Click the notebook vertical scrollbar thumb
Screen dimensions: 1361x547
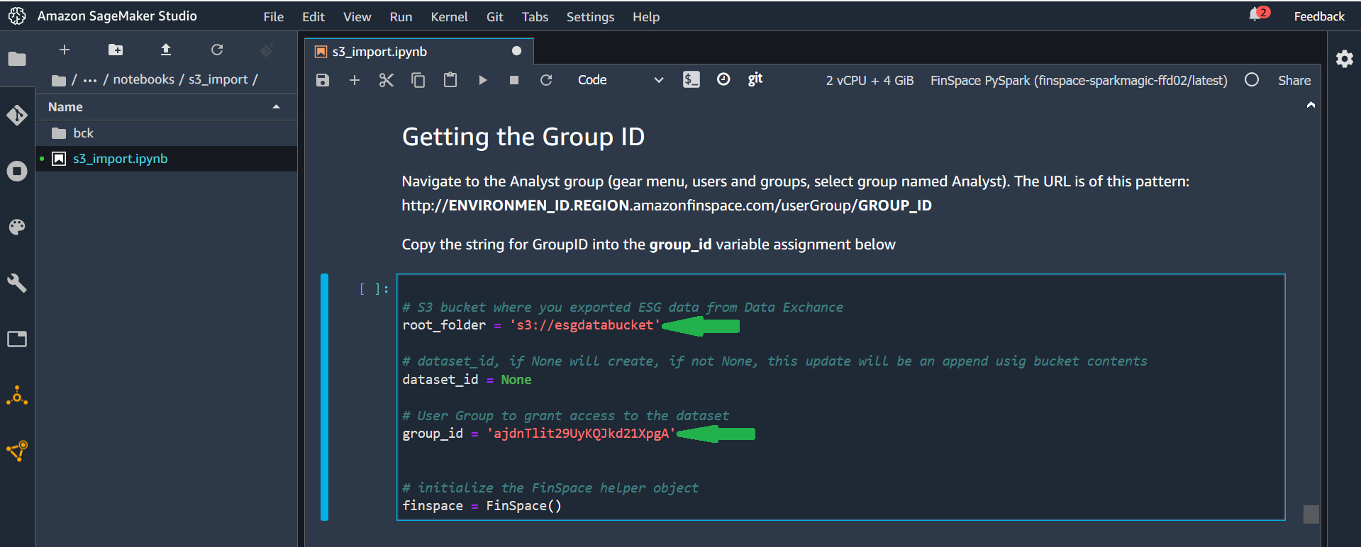1311,514
